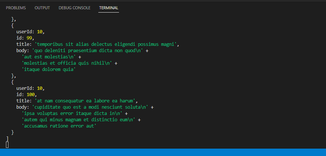The image size is (326, 156).
Task: Click the 'autem qui minus magnam' line
Action: click(x=78, y=120)
